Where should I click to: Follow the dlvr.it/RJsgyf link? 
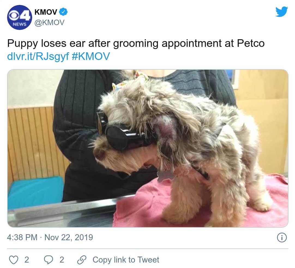click(x=38, y=56)
